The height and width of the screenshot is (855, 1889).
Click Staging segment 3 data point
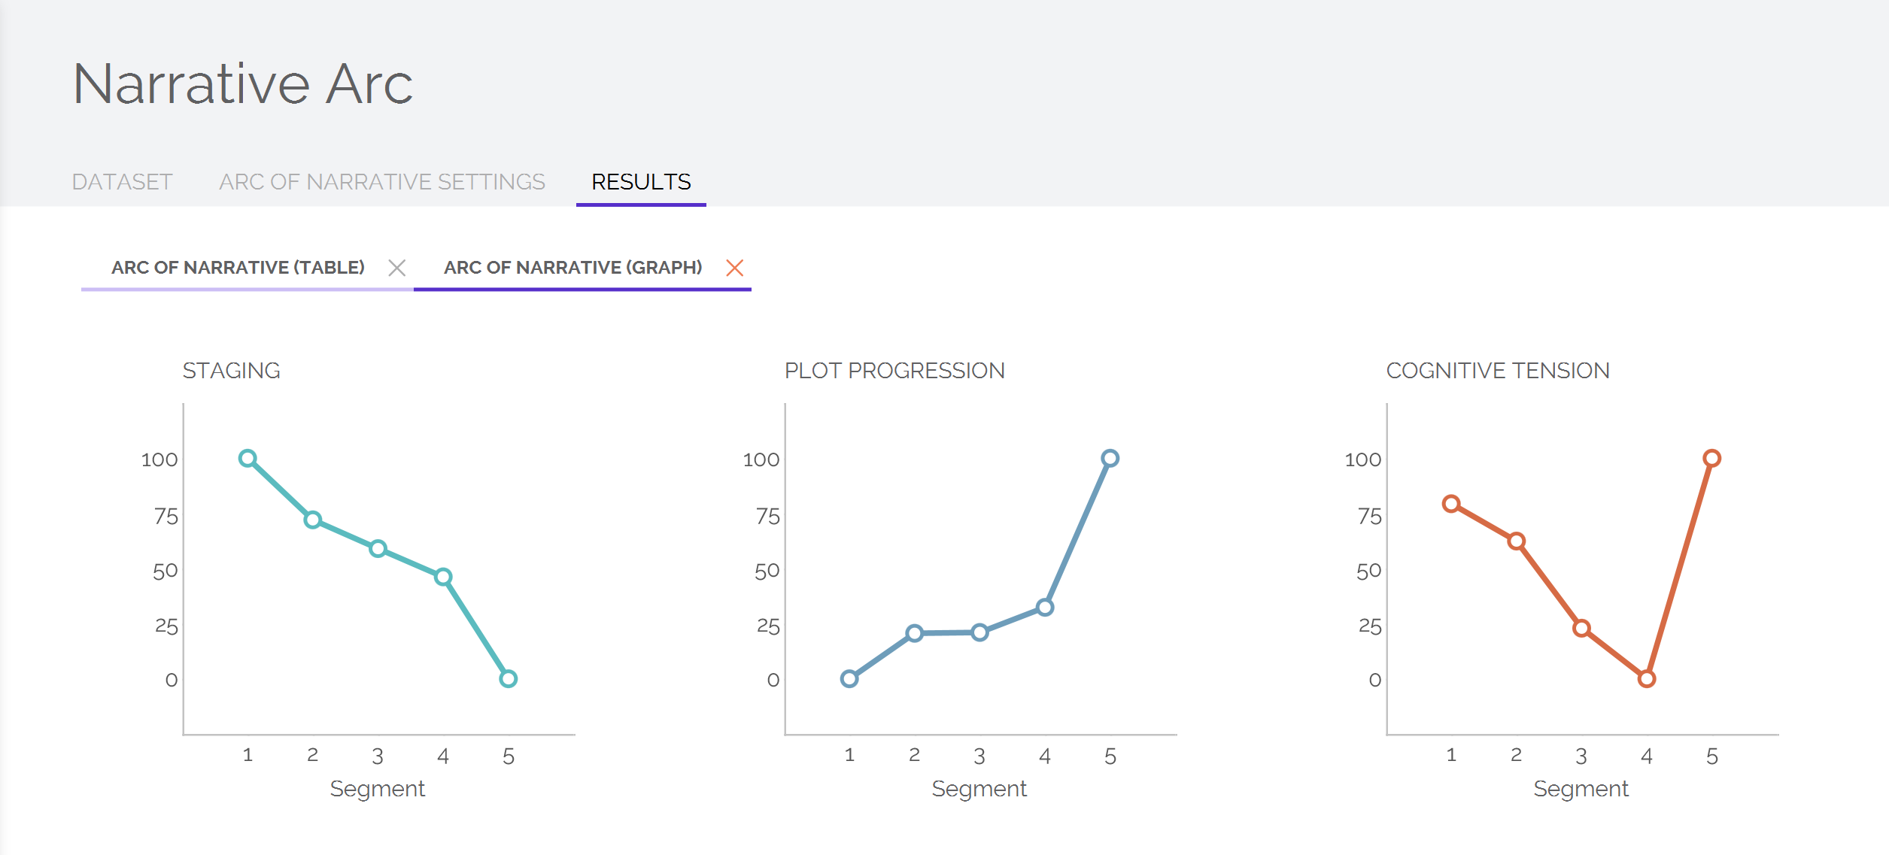[x=378, y=549]
